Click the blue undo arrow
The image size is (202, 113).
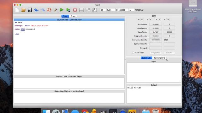coord(36,10)
